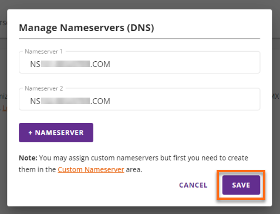Open the Custom Nameserver link

coord(91,169)
